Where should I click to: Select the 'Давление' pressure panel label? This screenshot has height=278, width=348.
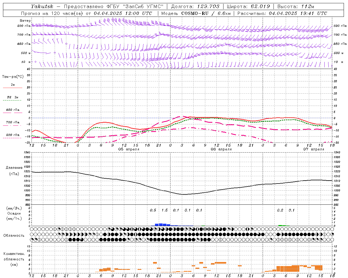[14, 168]
